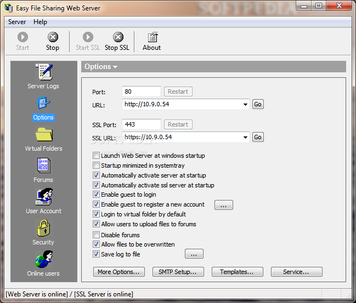This screenshot has width=356, height=303.
Task: Expand the URL dropdown arrow
Action: tap(245, 104)
